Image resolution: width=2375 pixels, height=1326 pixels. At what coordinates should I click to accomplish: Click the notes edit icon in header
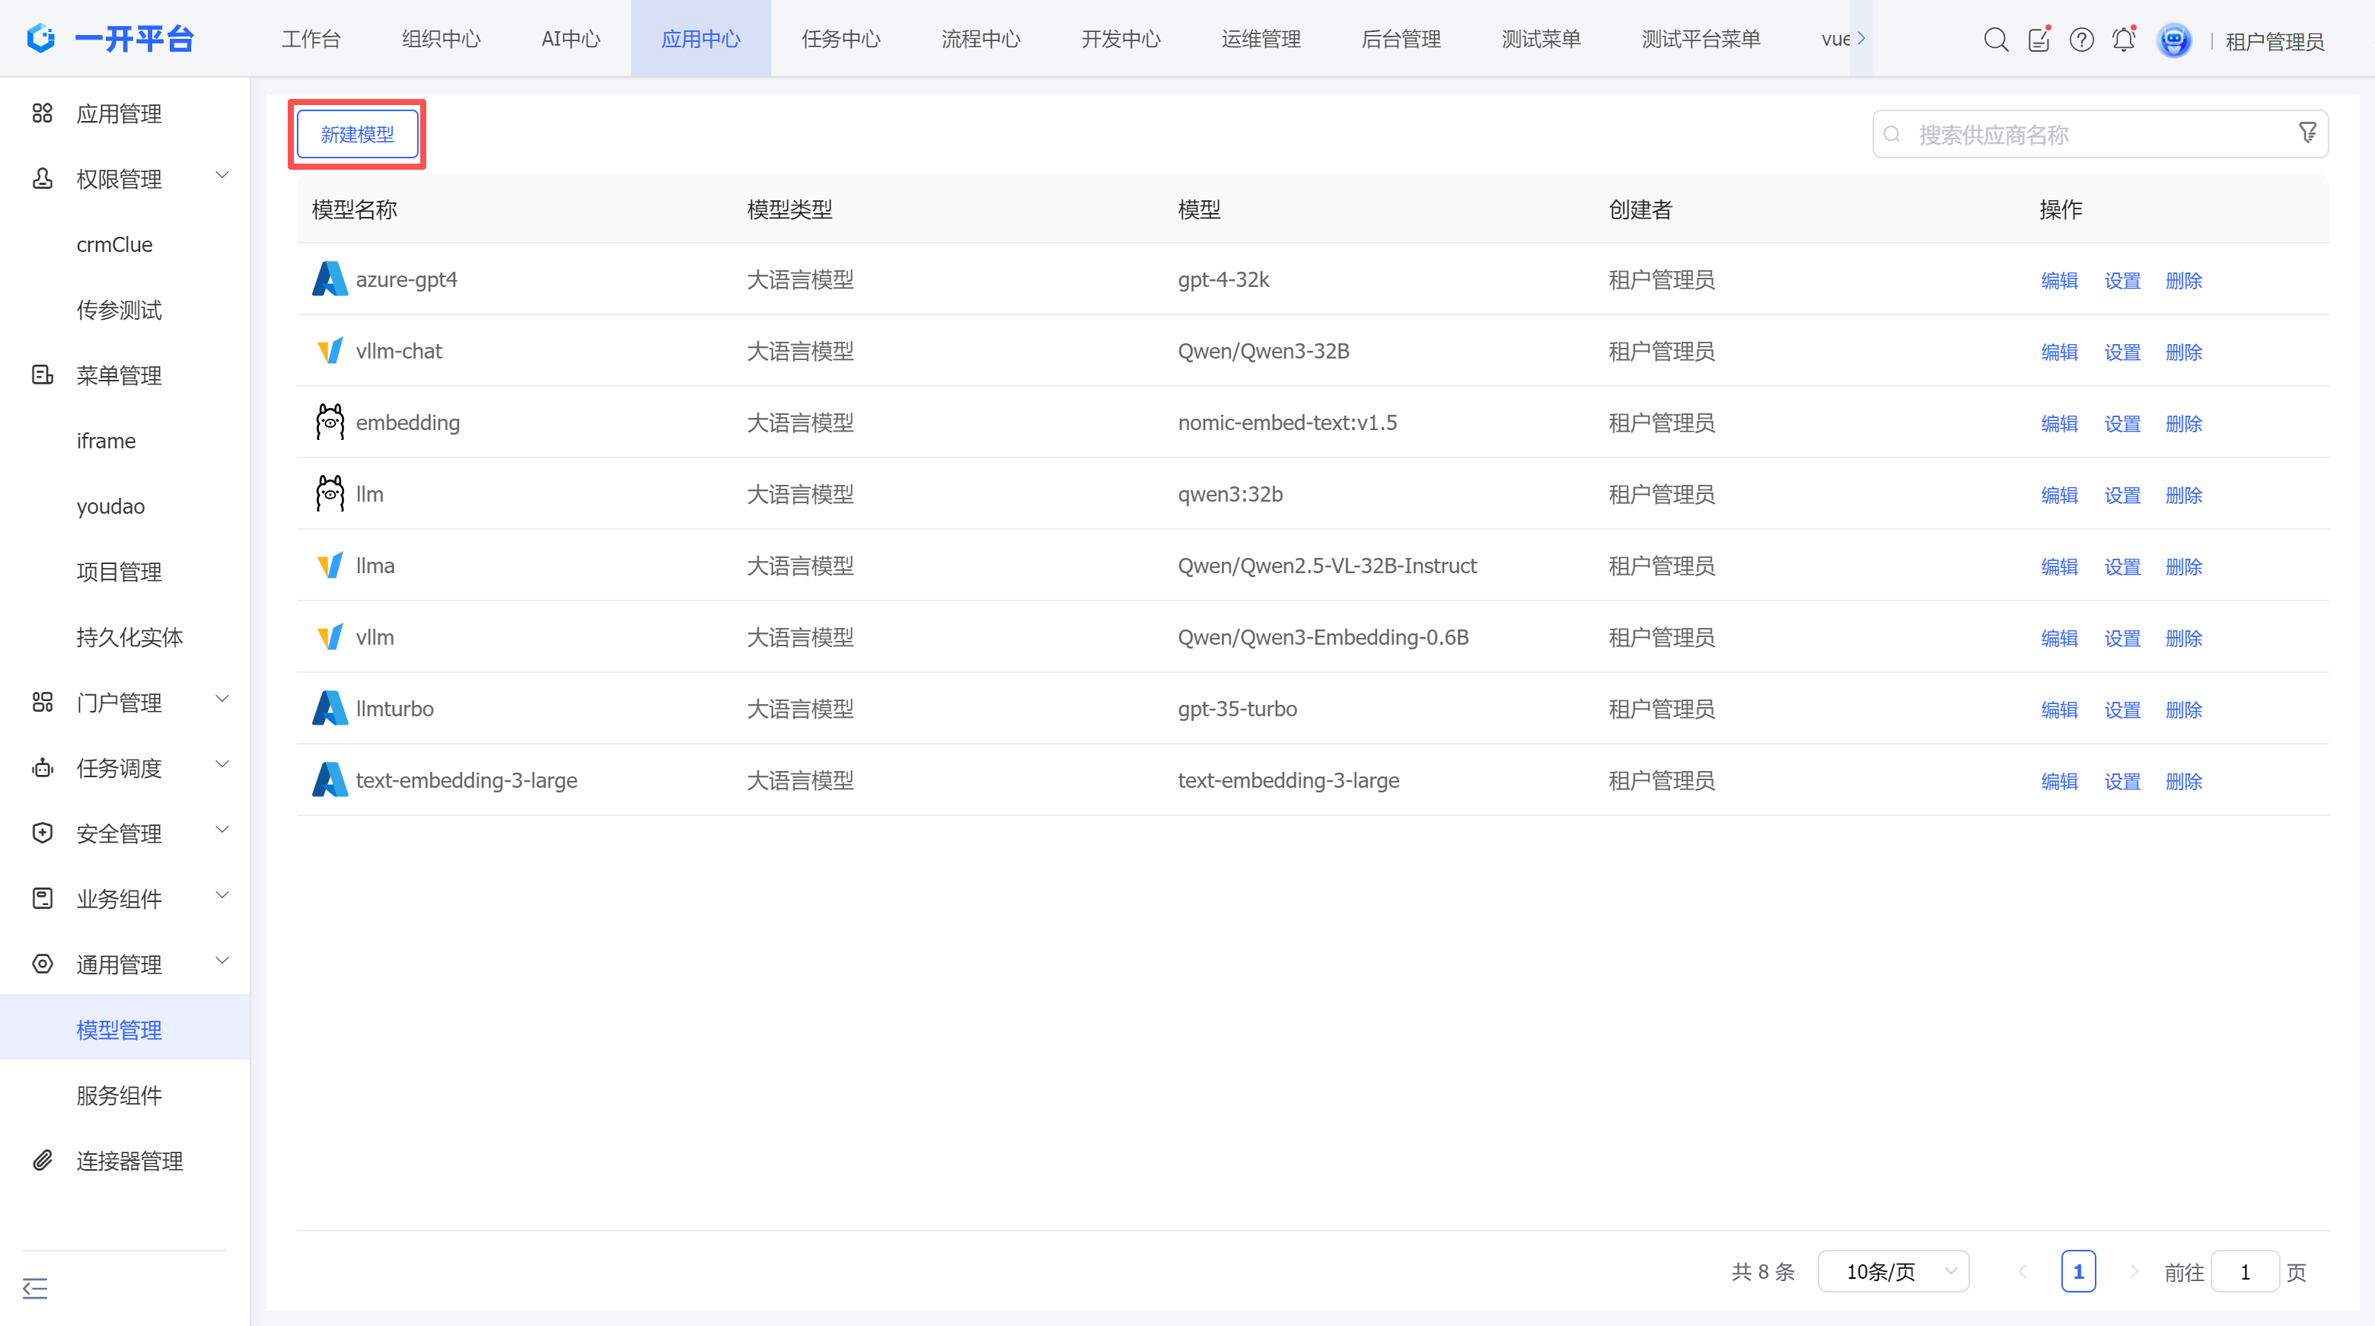(x=2039, y=40)
